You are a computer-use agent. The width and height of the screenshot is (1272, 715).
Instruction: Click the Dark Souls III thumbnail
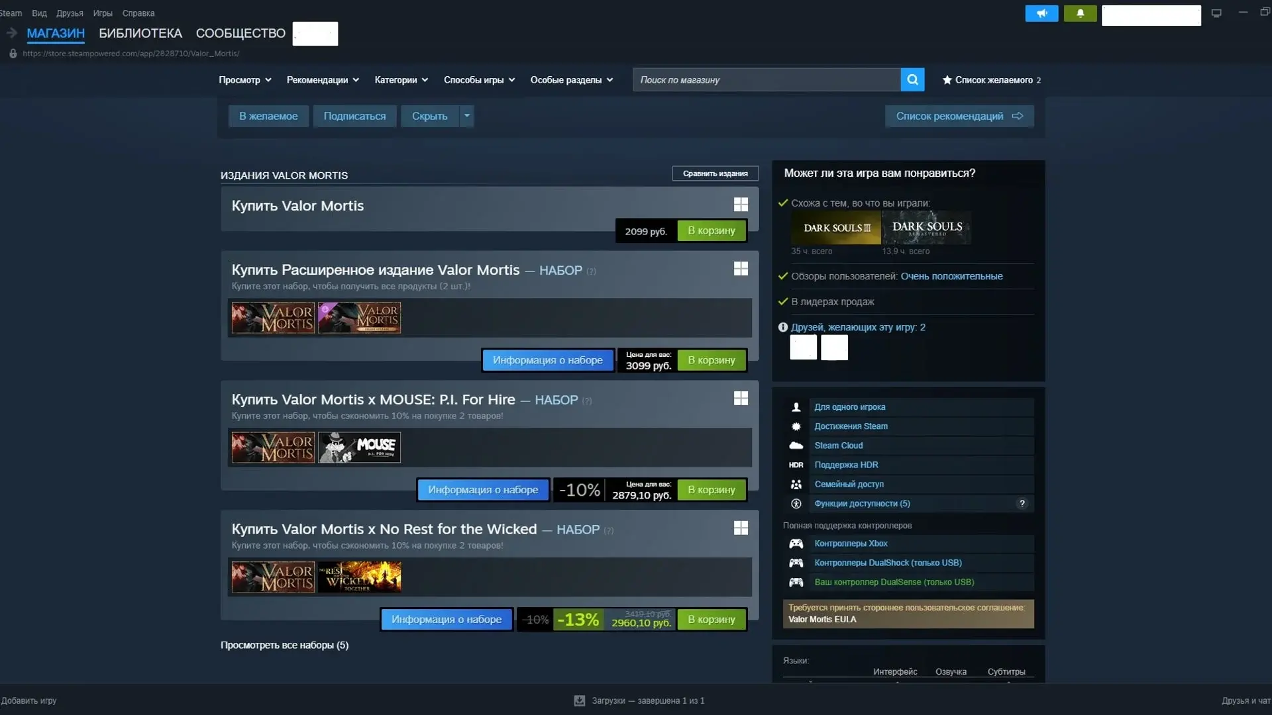pyautogui.click(x=836, y=228)
